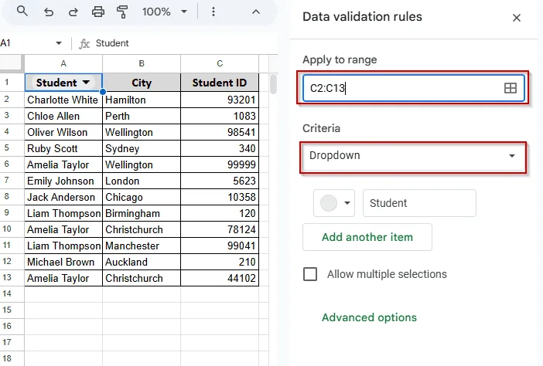543x366 pixels.
Task: Click the undo arrow icon
Action: (49, 12)
